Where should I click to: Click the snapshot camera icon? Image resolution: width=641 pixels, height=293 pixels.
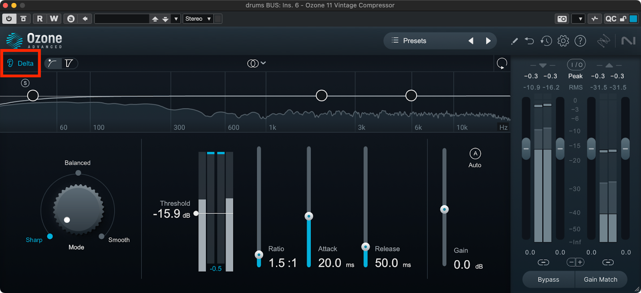(x=562, y=19)
